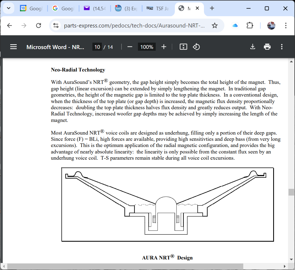Click the Microsoft Word - NR... document title
Image resolution: width=295 pixels, height=270 pixels.
[55, 47]
